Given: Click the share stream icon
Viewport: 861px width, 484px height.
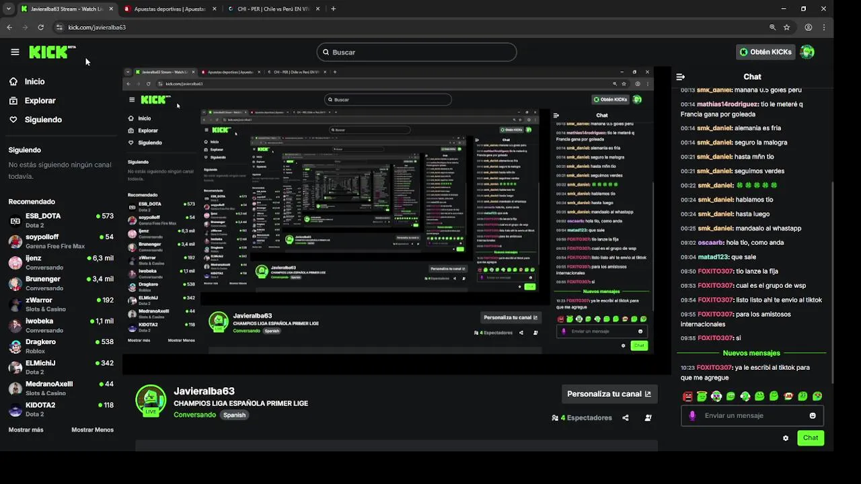Looking at the screenshot, I should (x=626, y=417).
